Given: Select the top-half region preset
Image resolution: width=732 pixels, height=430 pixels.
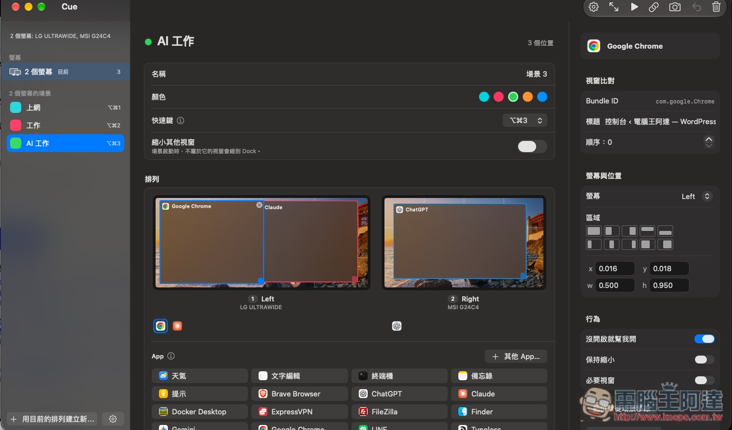Looking at the screenshot, I should pyautogui.click(x=647, y=231).
